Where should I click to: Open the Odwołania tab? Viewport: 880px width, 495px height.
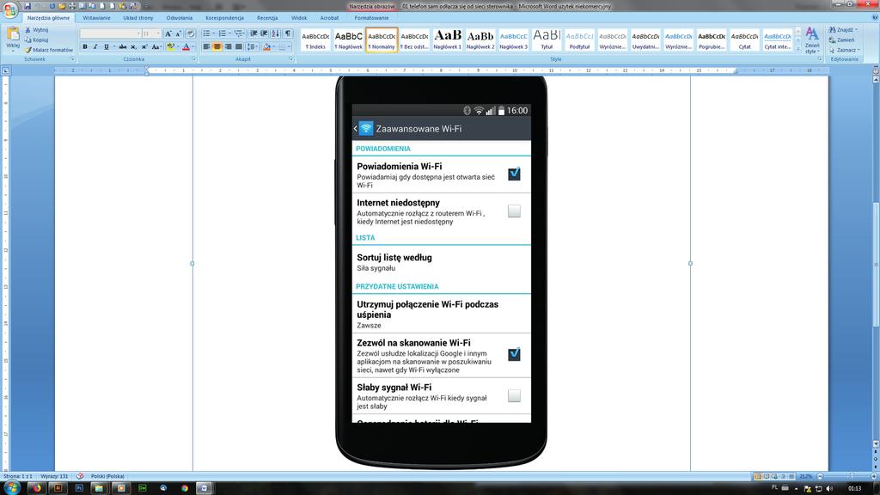pos(179,18)
